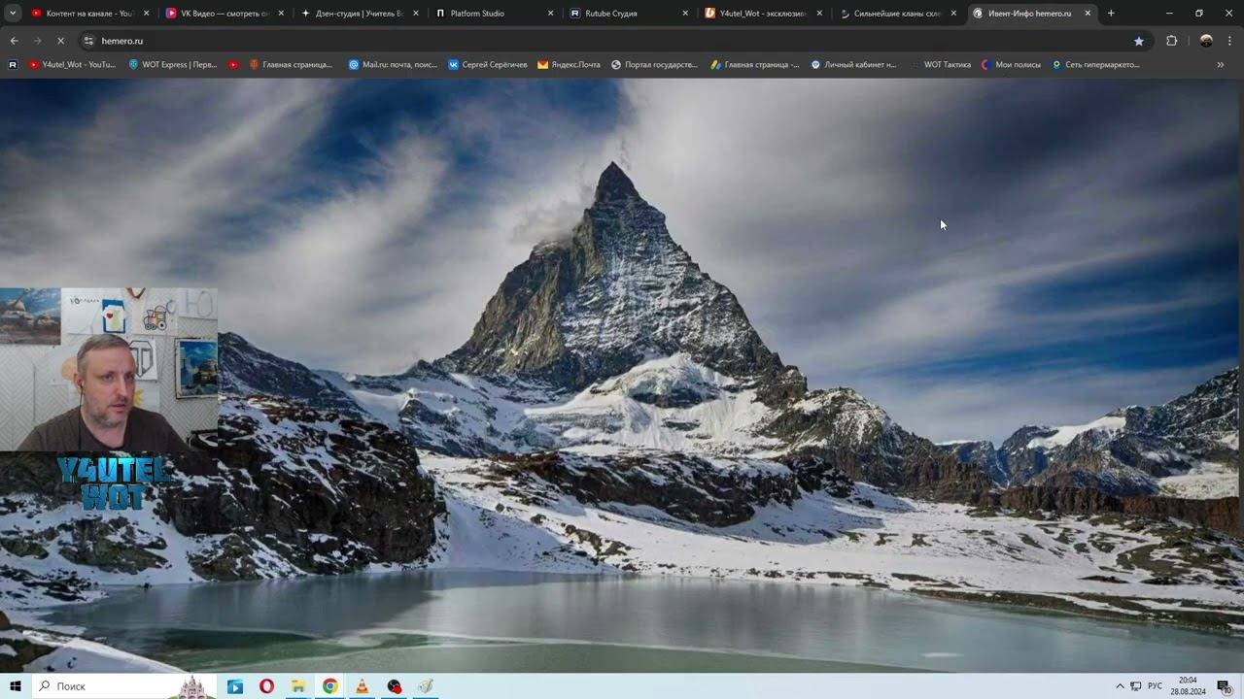1244x699 pixels.
Task: Open File Explorer from the taskbar
Action: tap(298, 686)
